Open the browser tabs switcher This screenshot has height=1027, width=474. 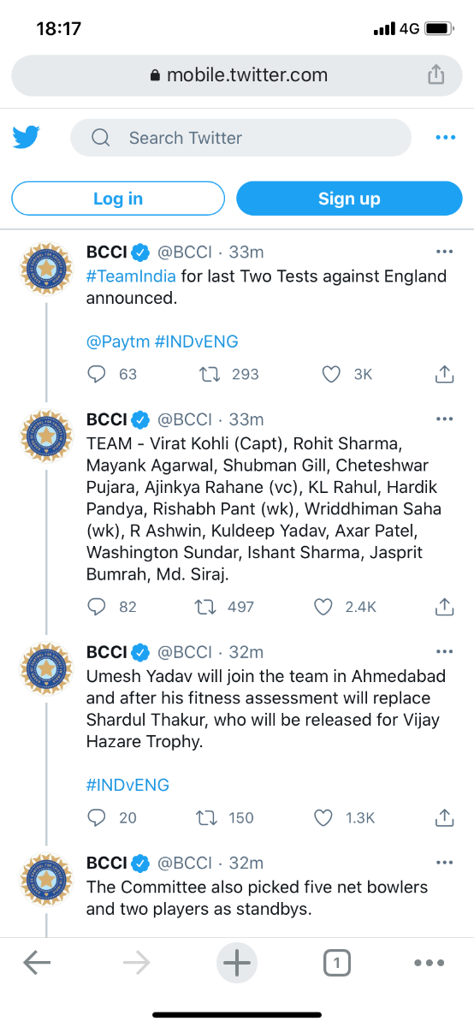(x=337, y=964)
